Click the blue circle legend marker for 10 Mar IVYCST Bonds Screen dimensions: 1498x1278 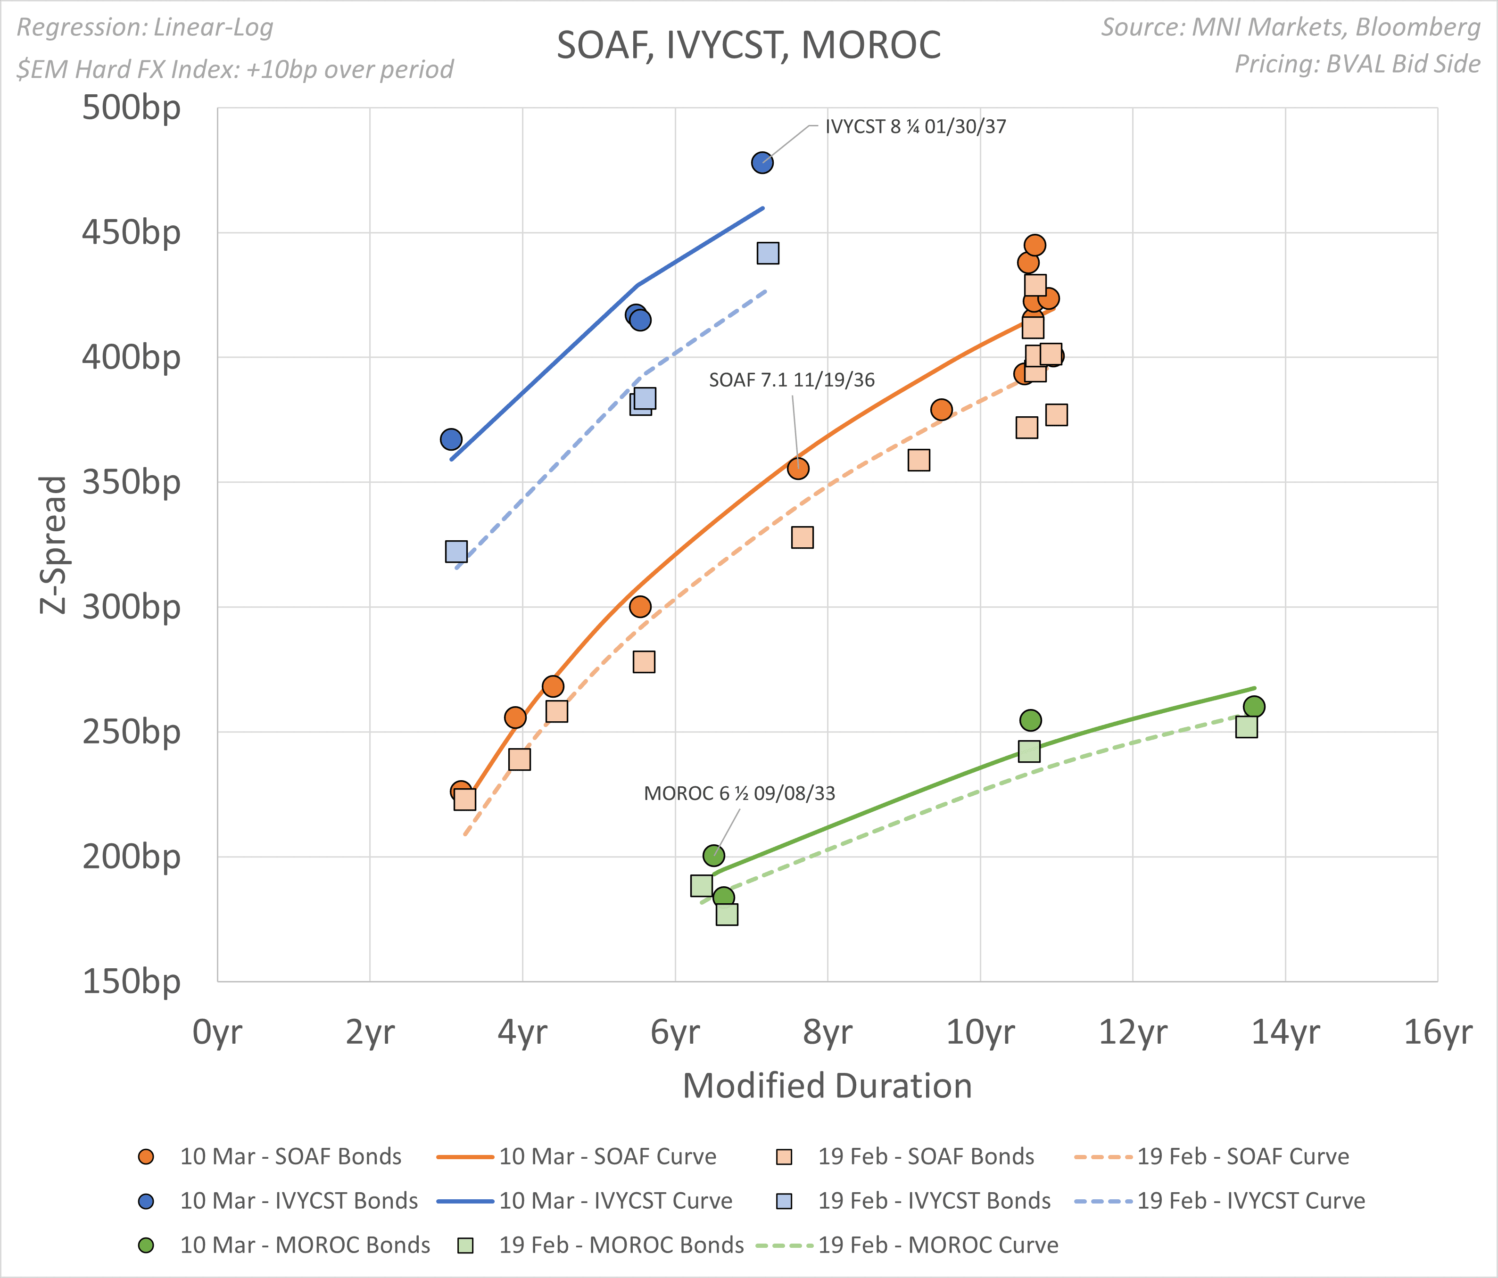[x=145, y=1201]
